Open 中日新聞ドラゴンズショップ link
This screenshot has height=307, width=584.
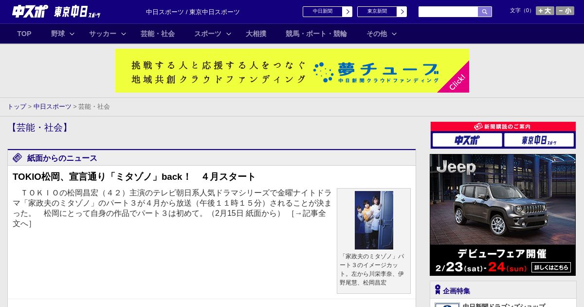(x=504, y=305)
